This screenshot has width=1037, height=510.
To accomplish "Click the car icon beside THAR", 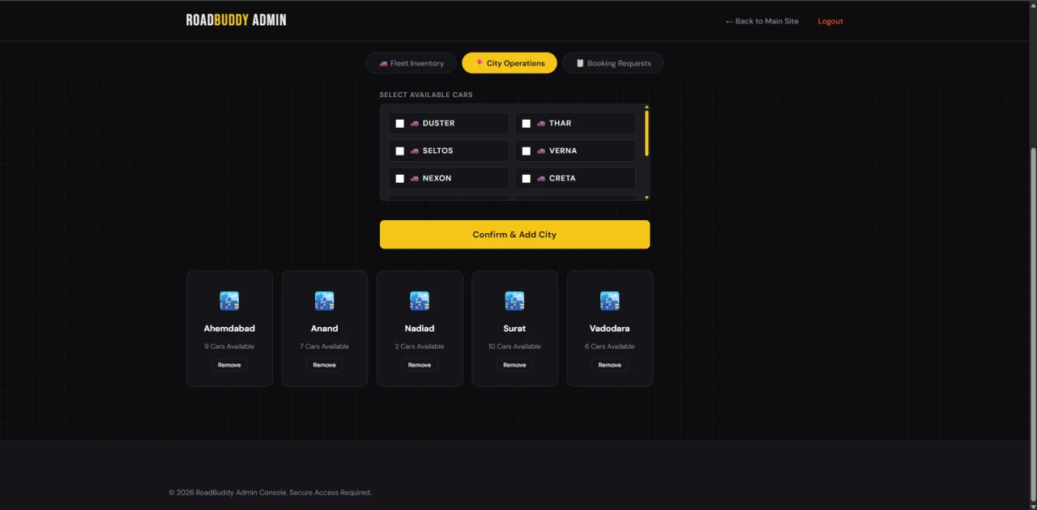I will pyautogui.click(x=541, y=124).
